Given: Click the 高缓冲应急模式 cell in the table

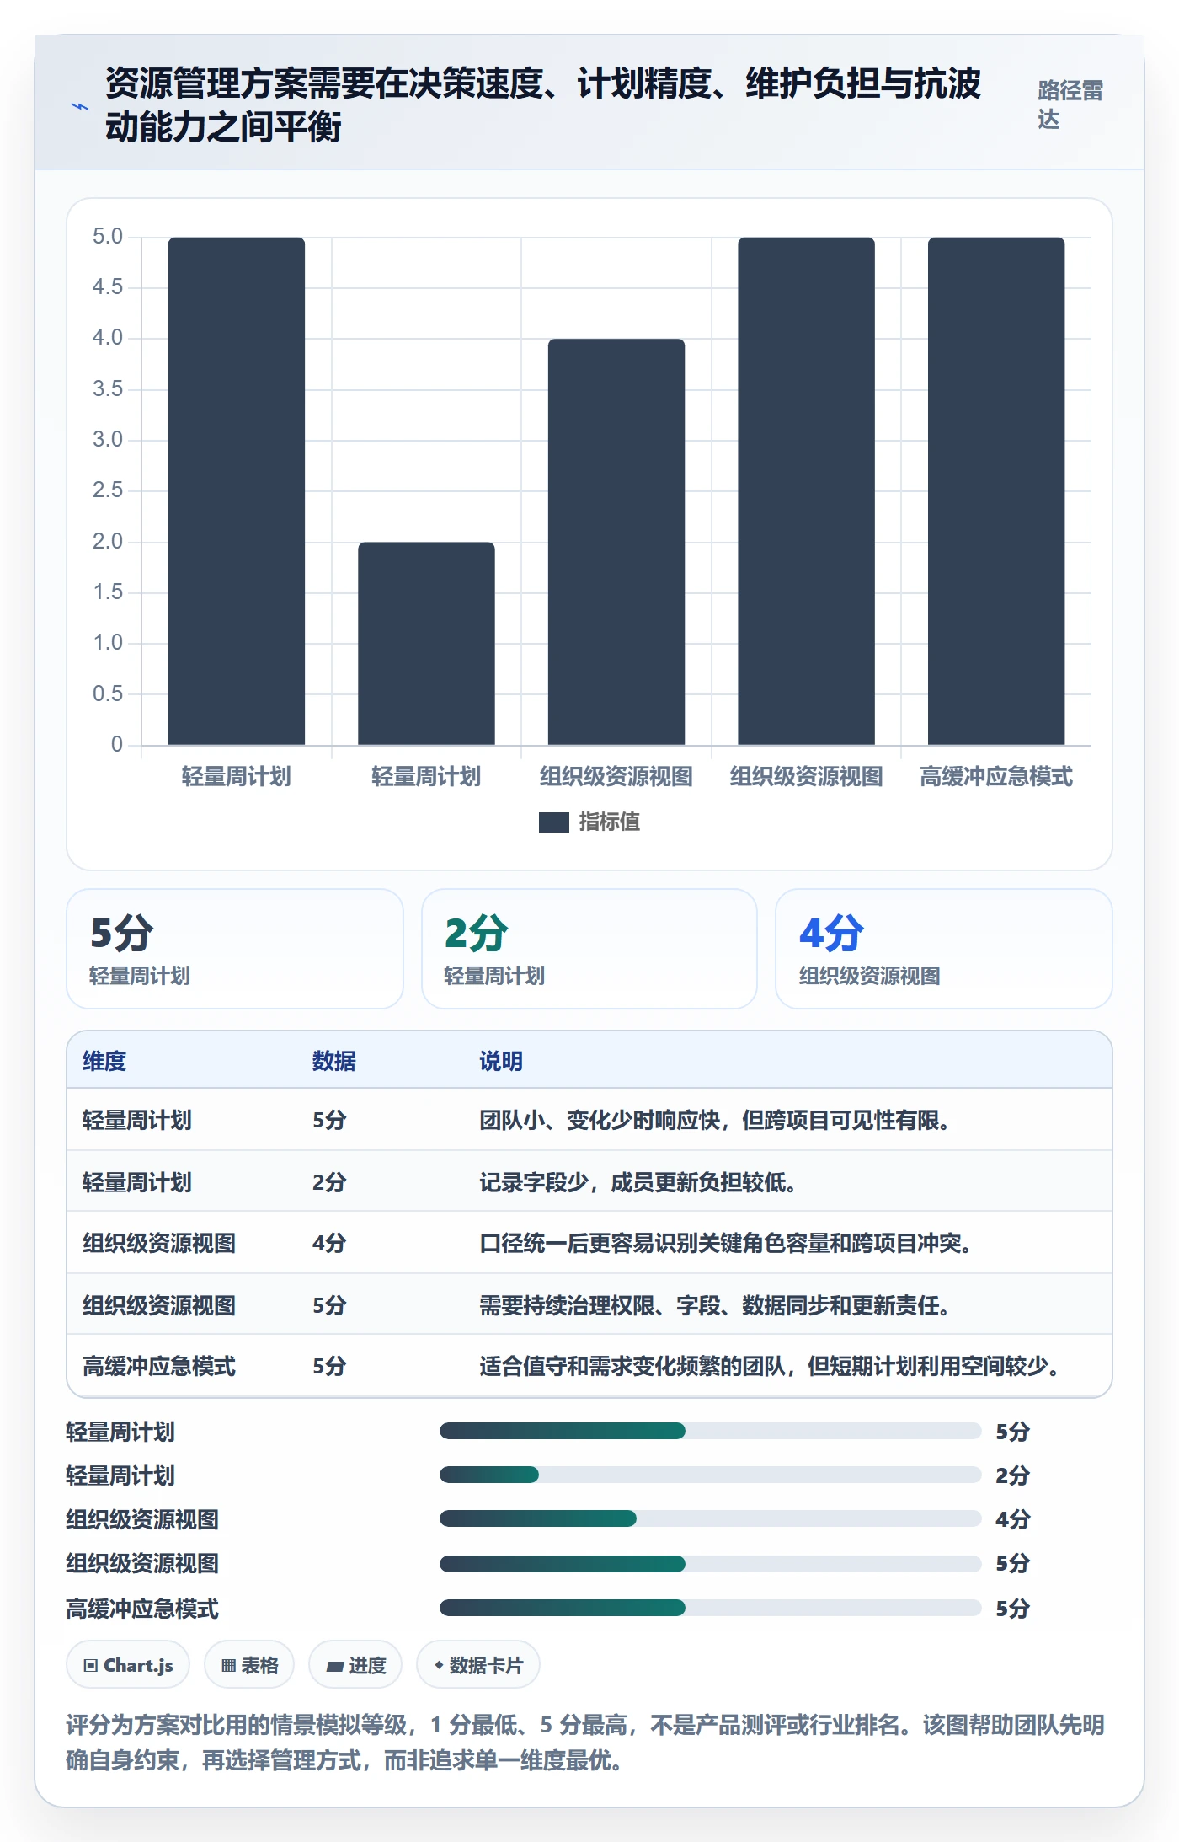Looking at the screenshot, I should 159,1366.
